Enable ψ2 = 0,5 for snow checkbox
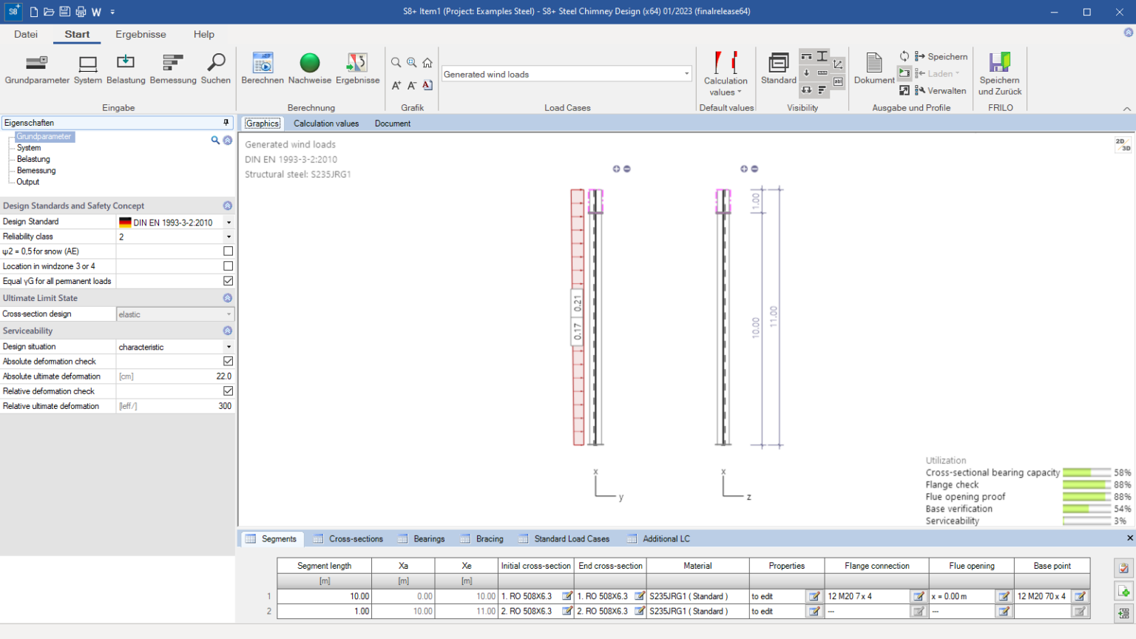This screenshot has height=639, width=1136. pos(228,251)
